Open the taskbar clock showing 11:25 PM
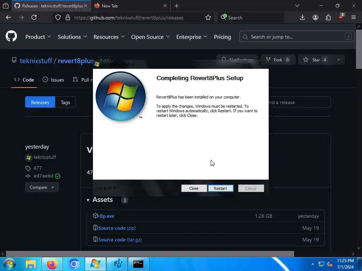The width and height of the screenshot is (362, 271). 345,264
